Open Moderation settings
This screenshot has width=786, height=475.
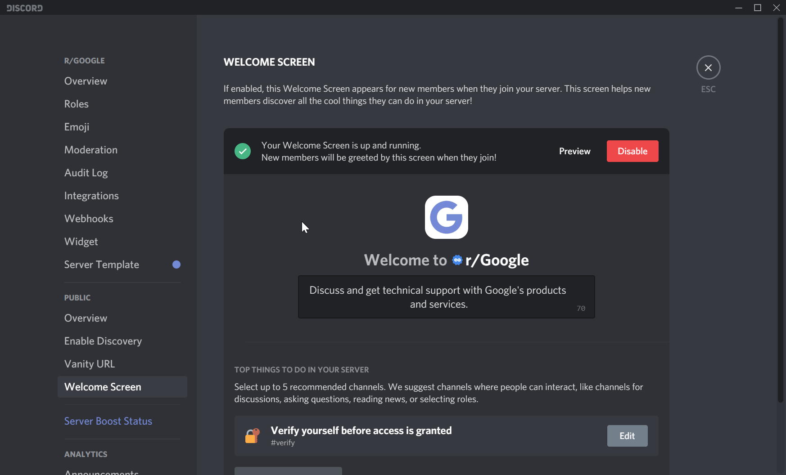[91, 150]
